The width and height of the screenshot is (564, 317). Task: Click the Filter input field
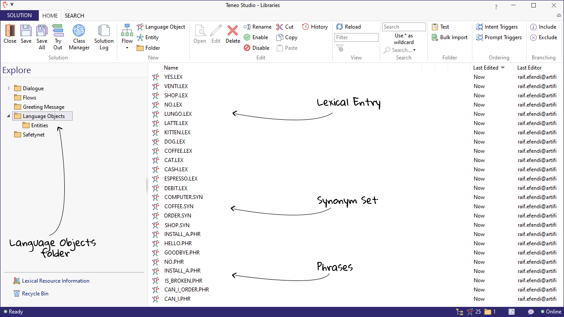pos(356,37)
